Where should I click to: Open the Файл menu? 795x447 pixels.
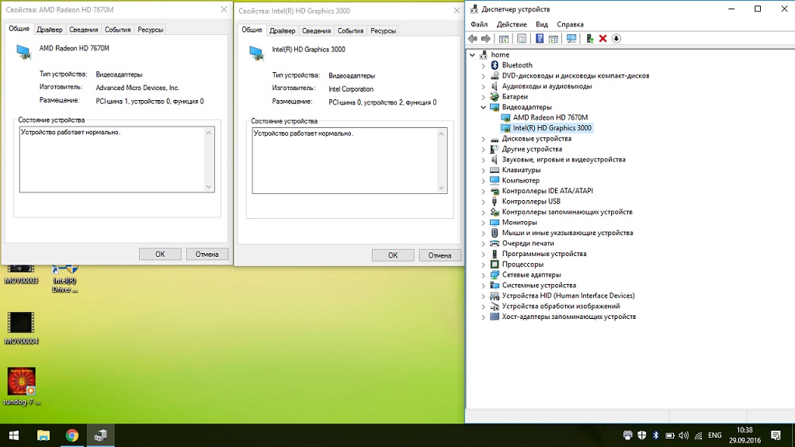tap(479, 24)
